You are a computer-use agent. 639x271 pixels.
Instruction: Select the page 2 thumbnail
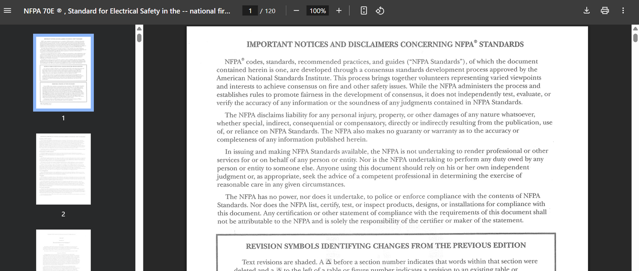(63, 168)
